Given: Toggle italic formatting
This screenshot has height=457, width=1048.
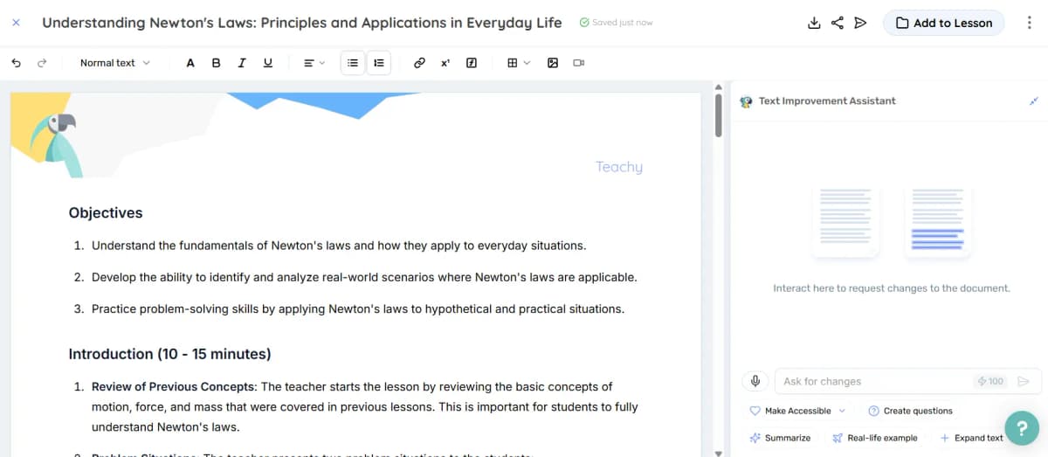Looking at the screenshot, I should coord(242,63).
